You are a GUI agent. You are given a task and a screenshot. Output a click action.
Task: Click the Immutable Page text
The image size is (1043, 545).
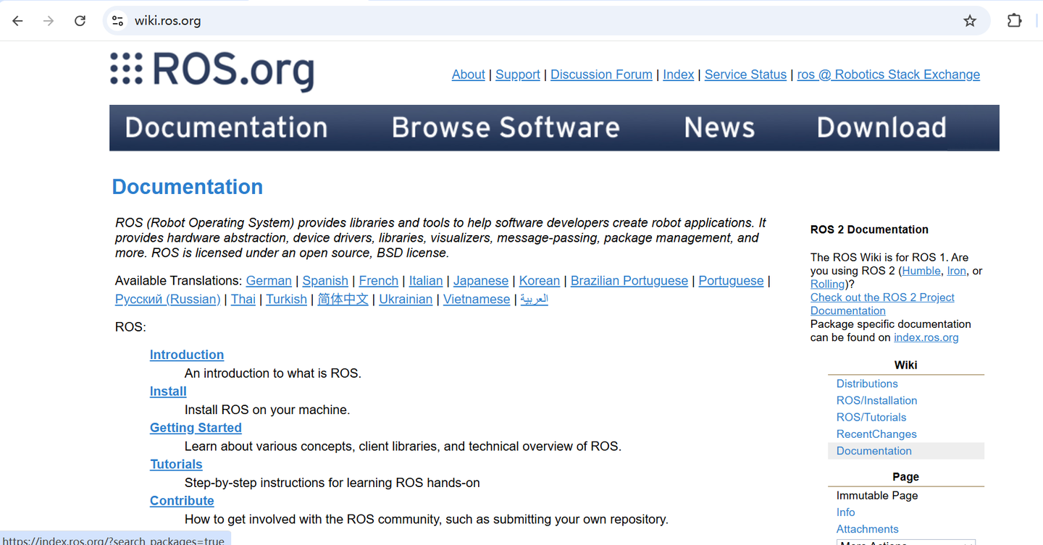point(877,496)
